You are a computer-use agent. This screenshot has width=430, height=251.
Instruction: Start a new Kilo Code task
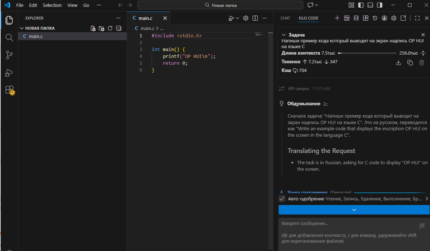(337, 18)
